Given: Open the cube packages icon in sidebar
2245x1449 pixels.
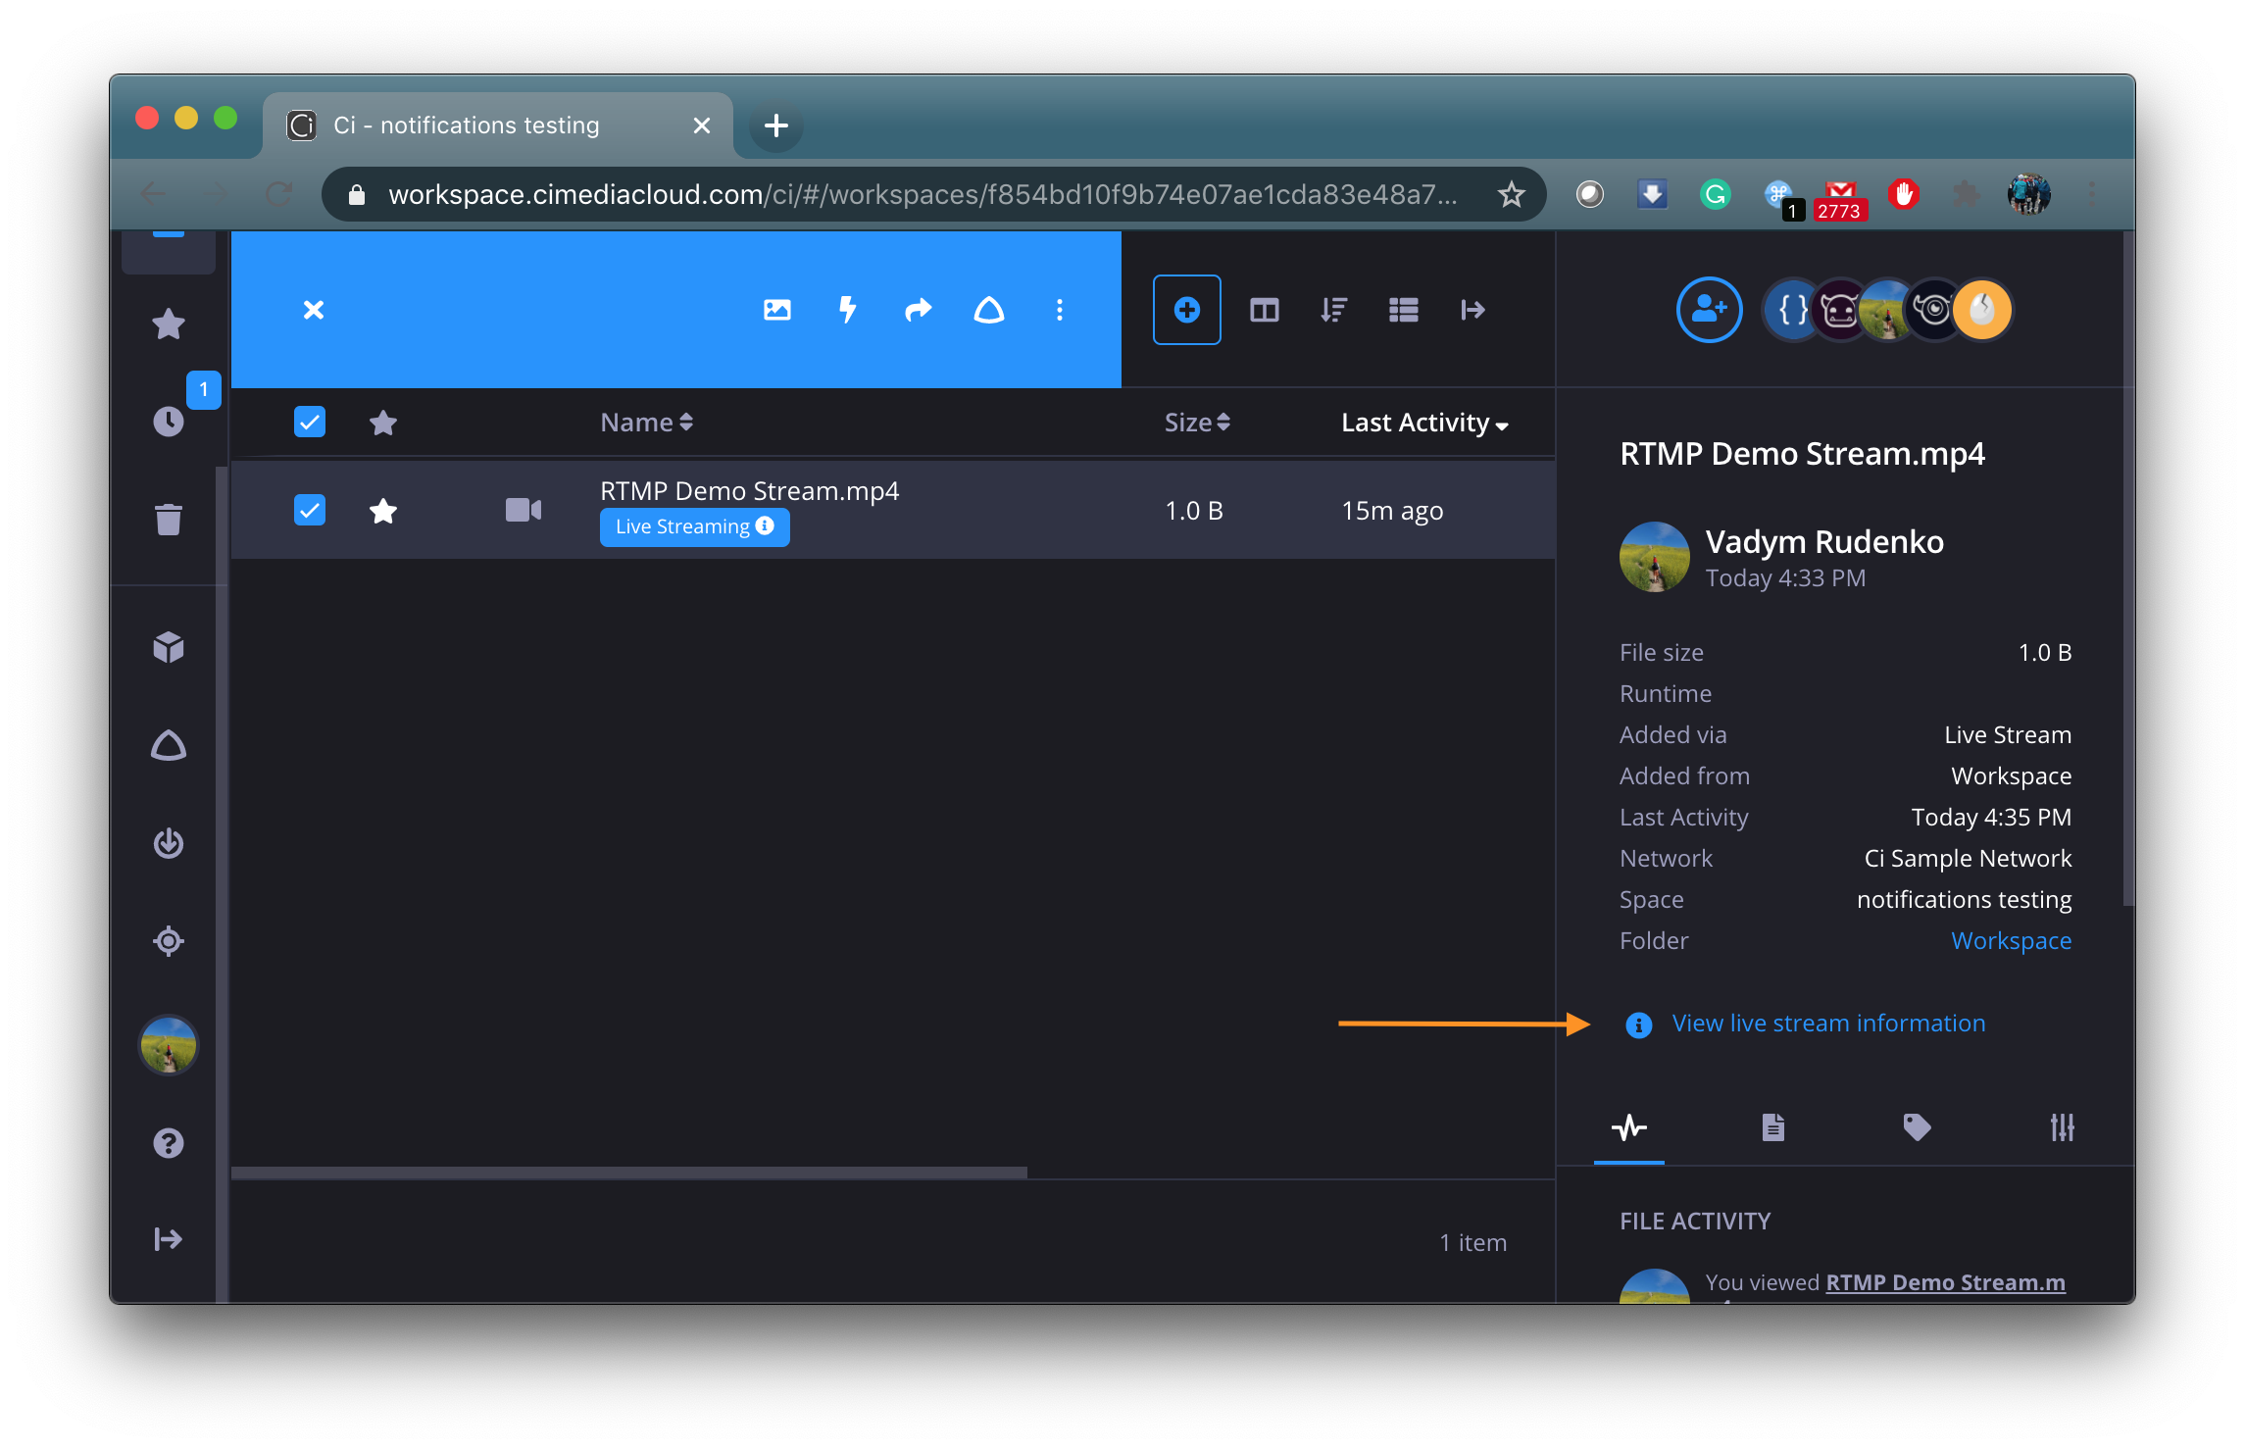Looking at the screenshot, I should click(169, 647).
